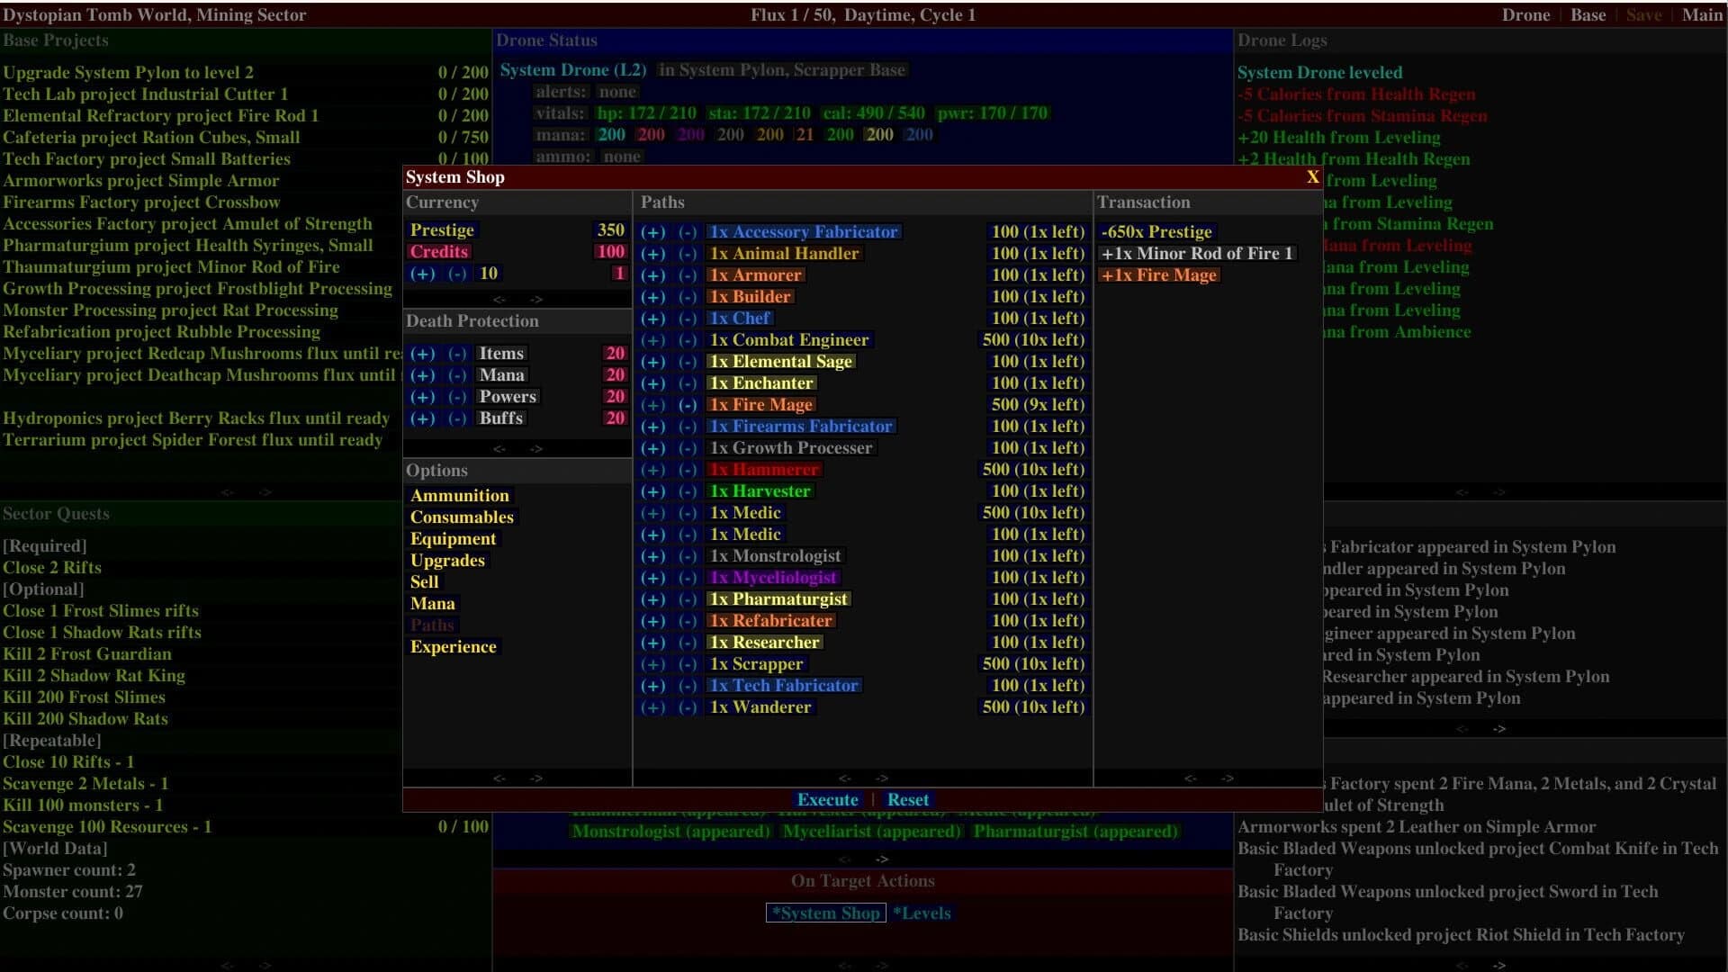Increase Wanderer path with (+)
This screenshot has width=1728, height=972.
[653, 707]
